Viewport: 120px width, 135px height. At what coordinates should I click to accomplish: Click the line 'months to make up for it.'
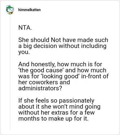tap(53, 119)
